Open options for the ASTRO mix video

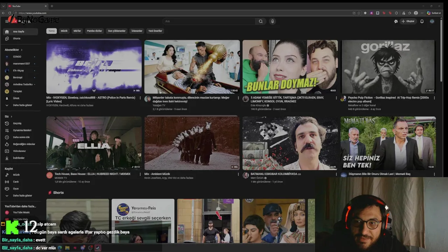140,98
